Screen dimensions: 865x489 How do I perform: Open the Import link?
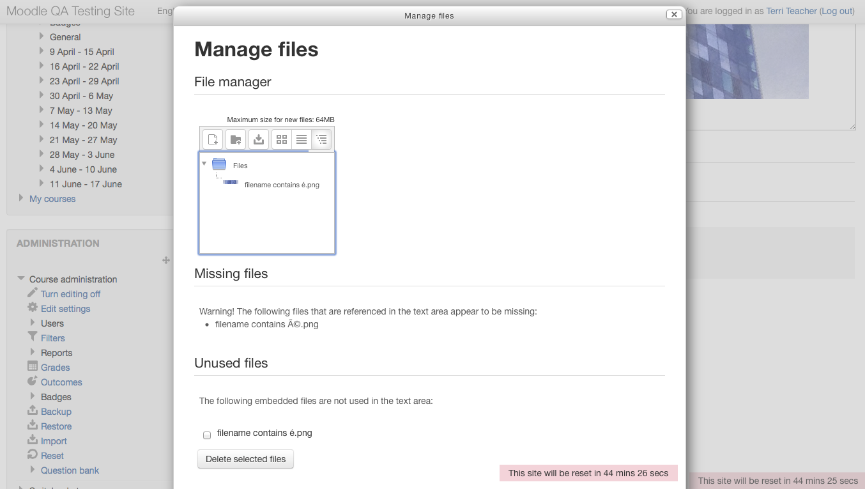pyautogui.click(x=54, y=441)
